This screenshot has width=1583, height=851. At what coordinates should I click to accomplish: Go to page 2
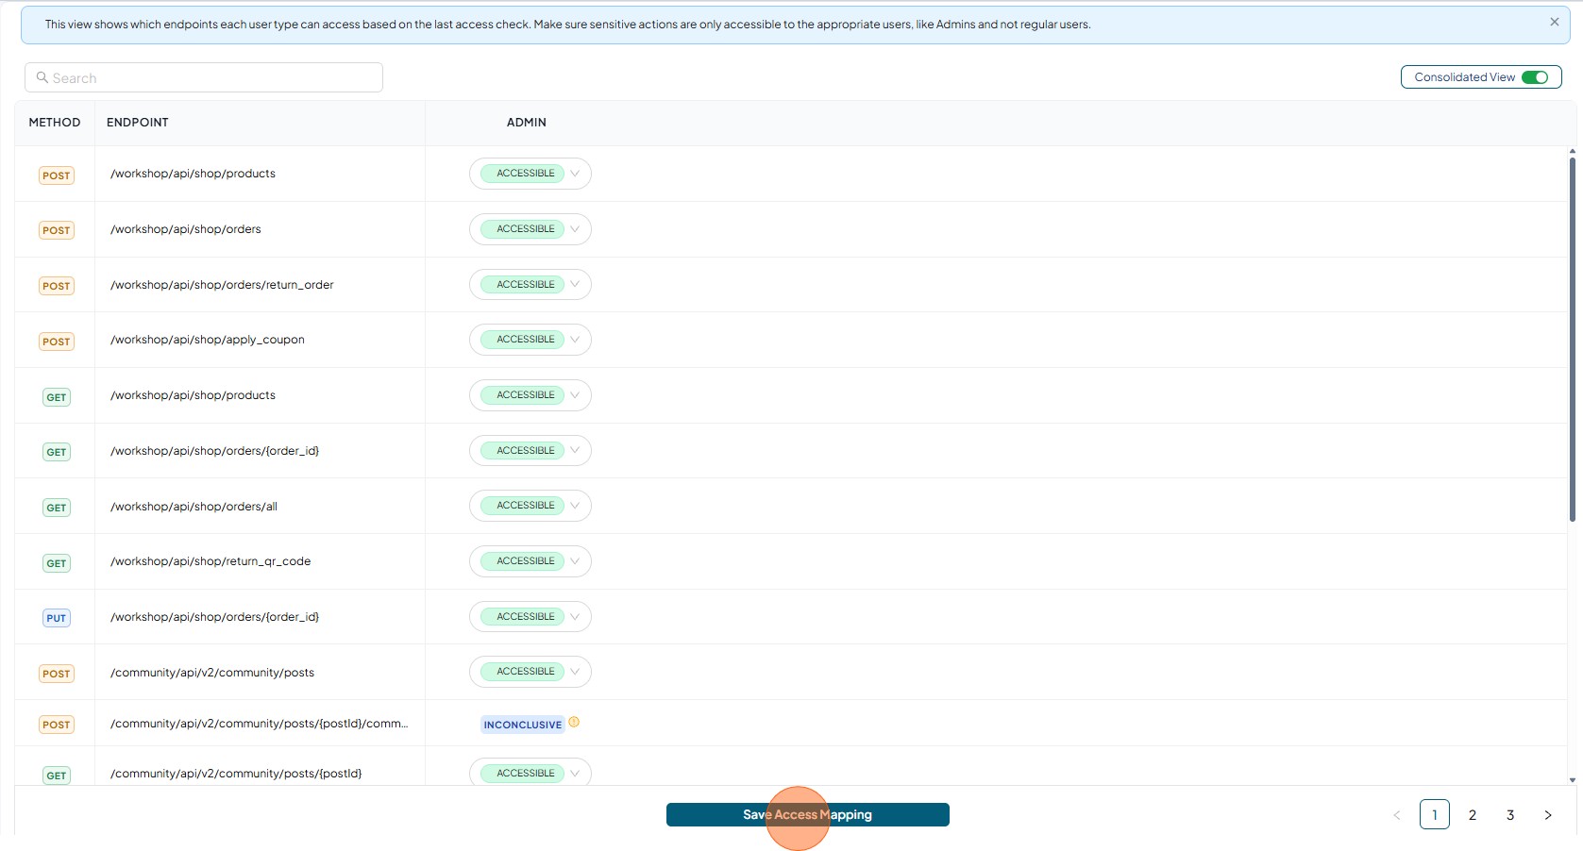coord(1473,815)
